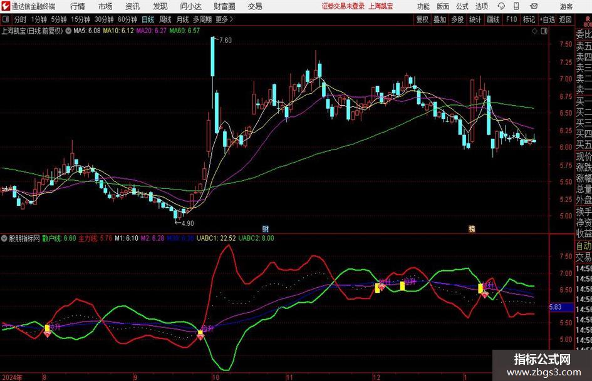592x381 pixels.
Task: Click the MA10: 6.12 indicator value
Action: point(118,31)
